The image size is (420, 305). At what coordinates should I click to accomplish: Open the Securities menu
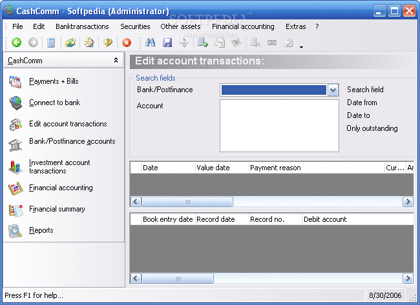(x=135, y=26)
